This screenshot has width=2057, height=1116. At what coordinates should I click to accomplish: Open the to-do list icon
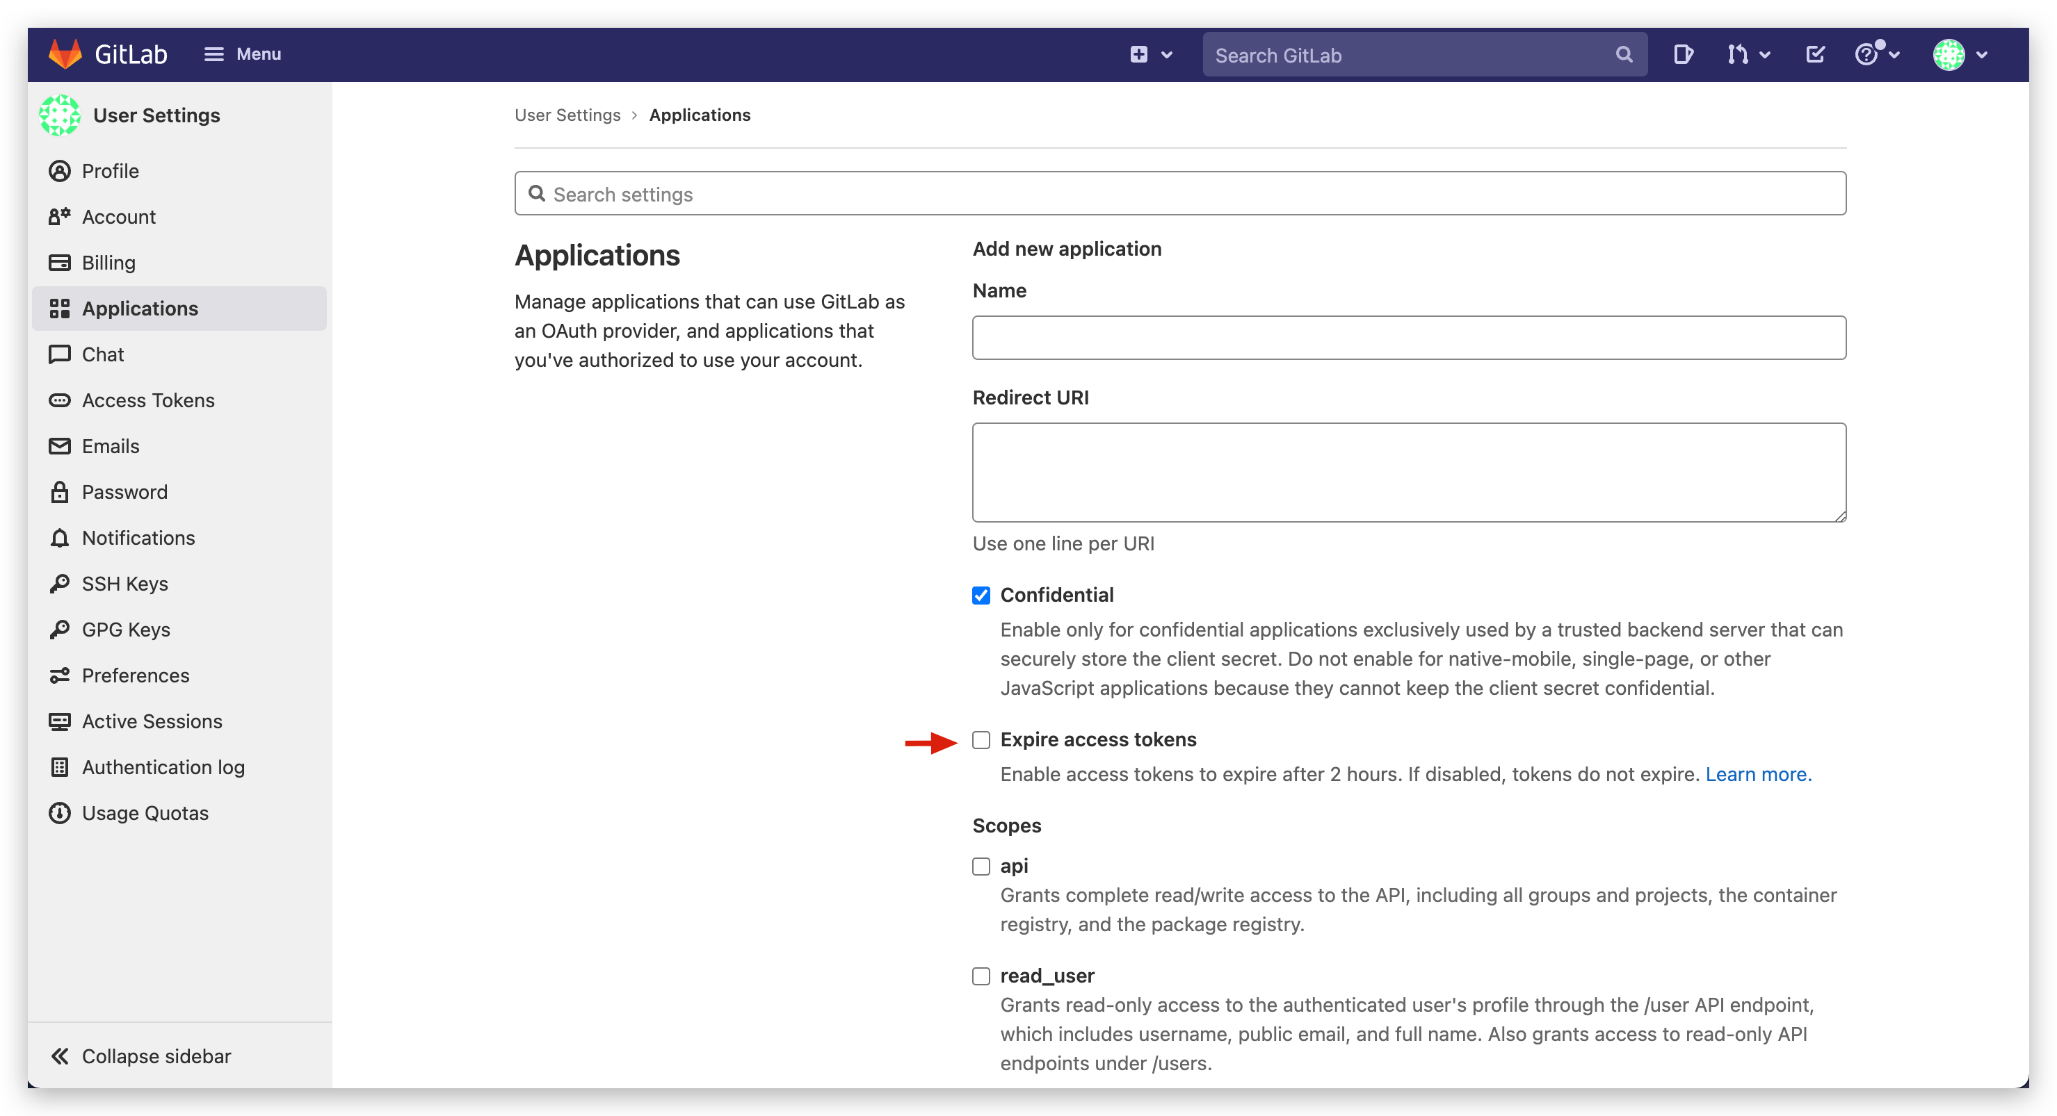[1814, 54]
